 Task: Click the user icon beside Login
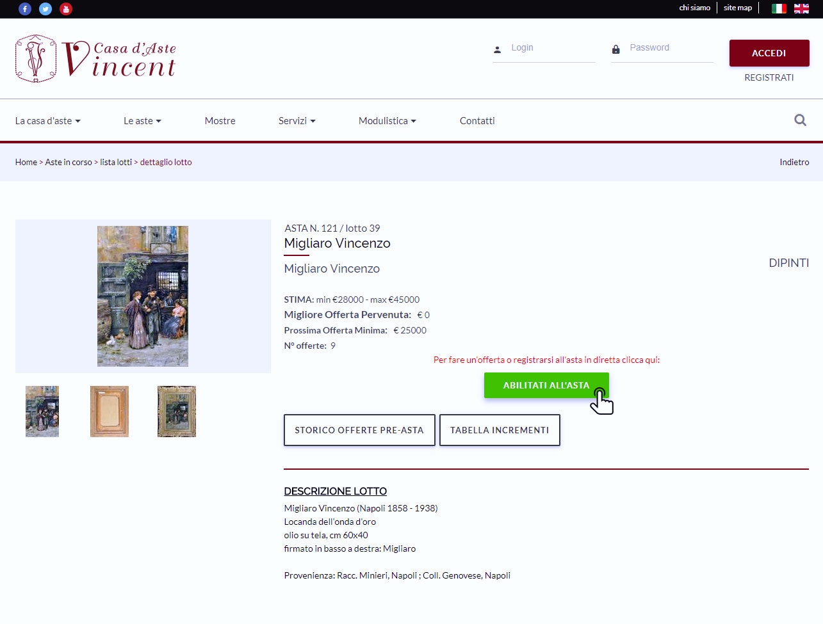[x=497, y=49]
